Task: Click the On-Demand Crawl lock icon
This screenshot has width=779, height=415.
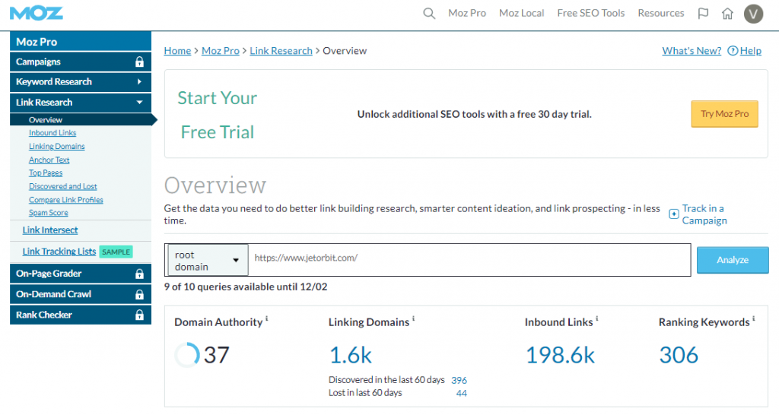Action: tap(140, 294)
